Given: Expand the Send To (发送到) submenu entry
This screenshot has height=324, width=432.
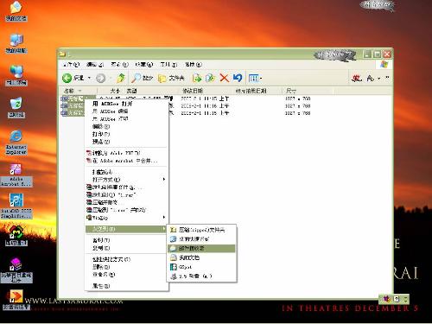Looking at the screenshot, I should (125, 229).
